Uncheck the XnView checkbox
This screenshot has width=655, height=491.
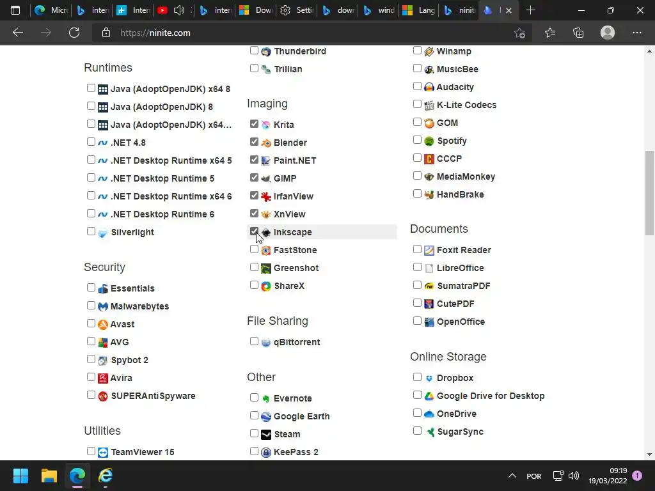pyautogui.click(x=254, y=214)
